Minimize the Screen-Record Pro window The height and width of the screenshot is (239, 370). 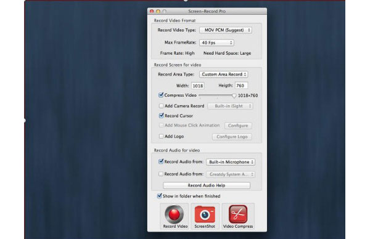click(x=158, y=11)
